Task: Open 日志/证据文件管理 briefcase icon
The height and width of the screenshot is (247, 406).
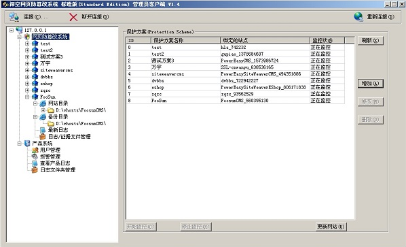Action: point(43,137)
